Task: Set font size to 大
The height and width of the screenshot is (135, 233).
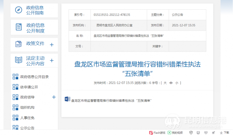Action: (165, 83)
